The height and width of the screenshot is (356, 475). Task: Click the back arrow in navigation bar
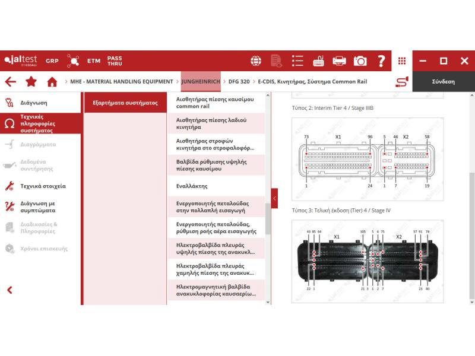(10, 82)
